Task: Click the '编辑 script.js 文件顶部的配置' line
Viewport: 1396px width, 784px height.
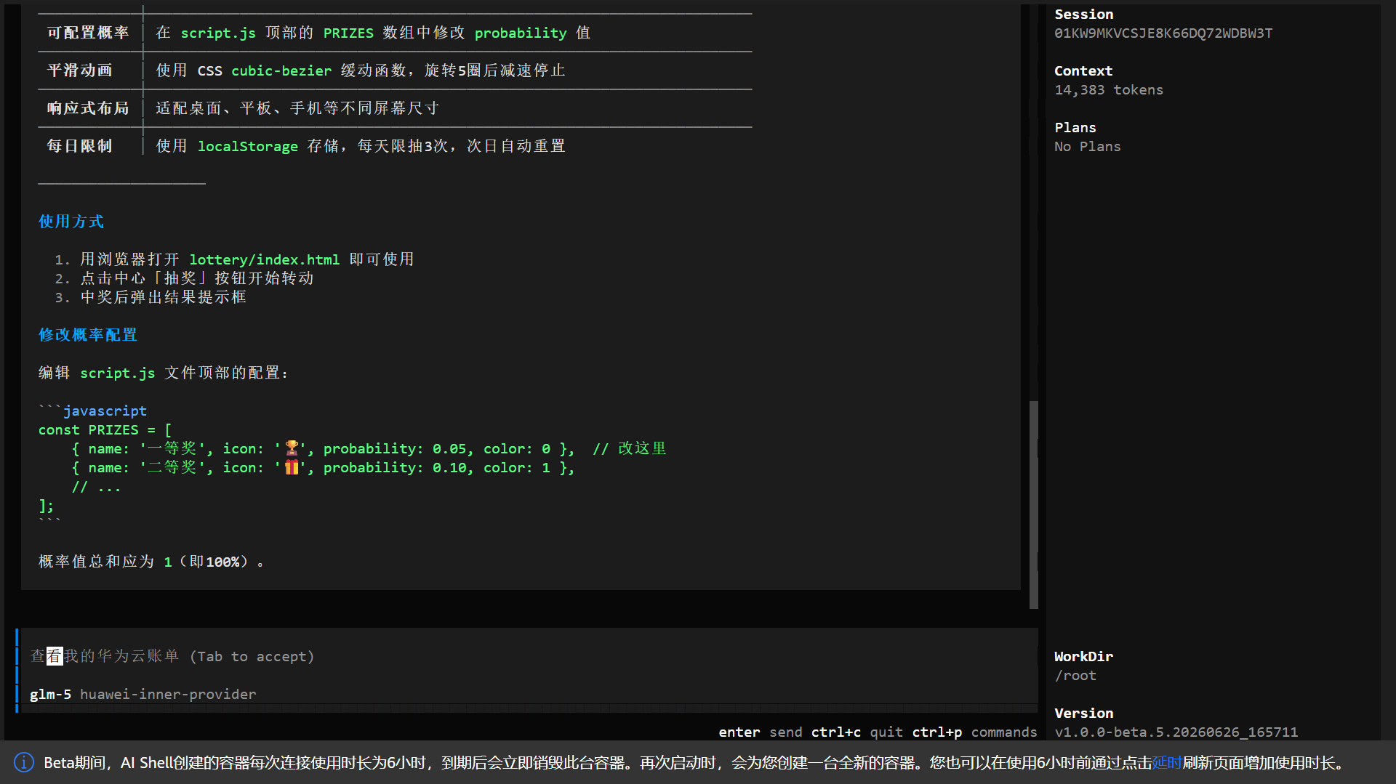Action: [164, 372]
